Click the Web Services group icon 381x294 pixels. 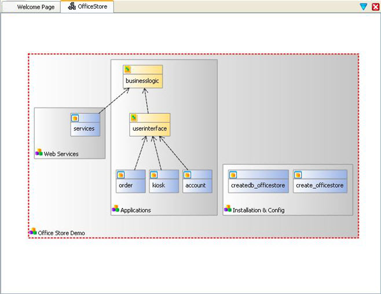(x=39, y=153)
